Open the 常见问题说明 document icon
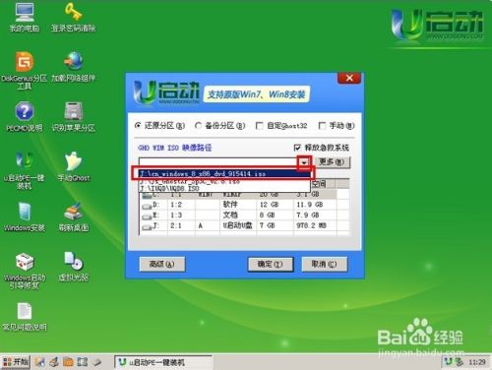492x370 pixels. tap(25, 316)
